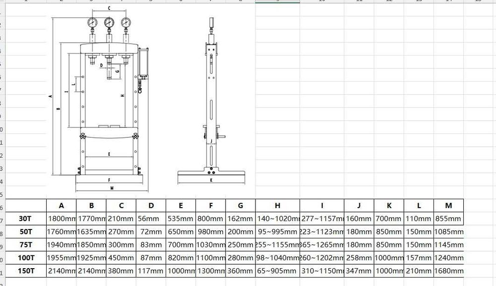This screenshot has width=496, height=286.
Task: Select table header cell 'D'
Action: point(151,205)
